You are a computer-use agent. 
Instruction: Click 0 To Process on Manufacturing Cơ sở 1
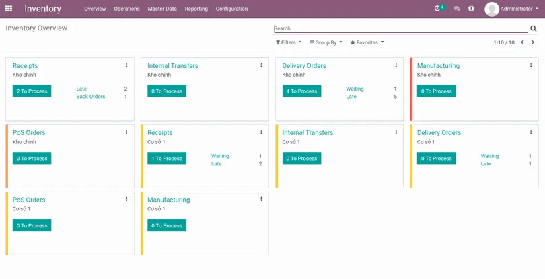[x=167, y=225]
